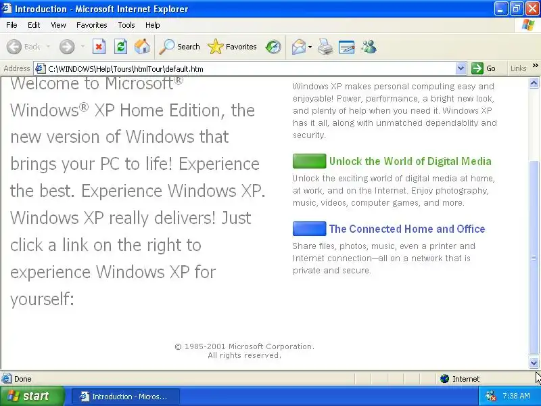This screenshot has width=541, height=406.
Task: Click the vertical scrollbar thumb
Action: click(x=534, y=258)
